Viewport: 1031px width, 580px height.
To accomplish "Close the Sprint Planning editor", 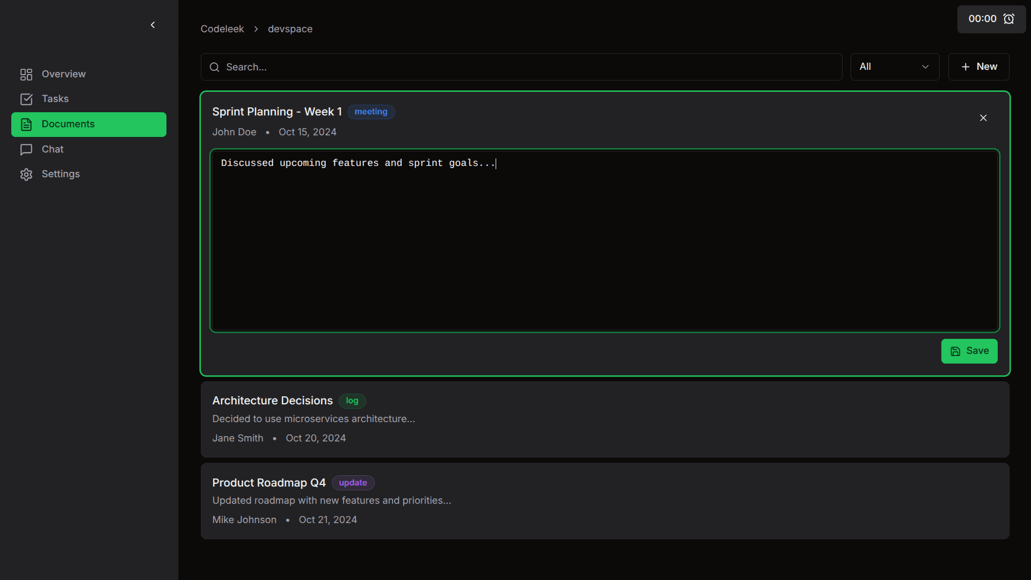I will (983, 118).
